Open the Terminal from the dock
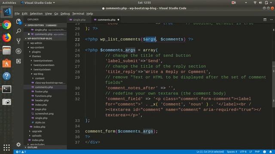 pos(7,89)
